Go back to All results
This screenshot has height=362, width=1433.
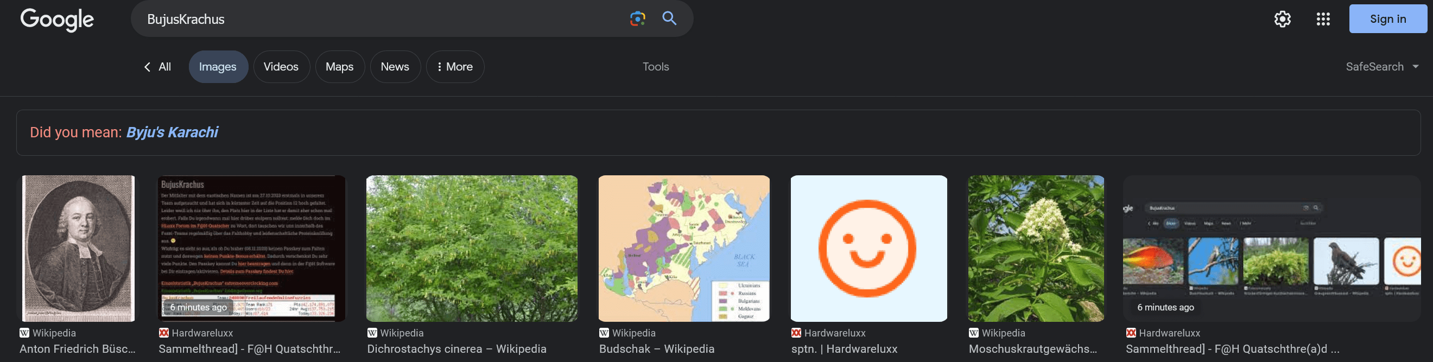[x=157, y=67]
